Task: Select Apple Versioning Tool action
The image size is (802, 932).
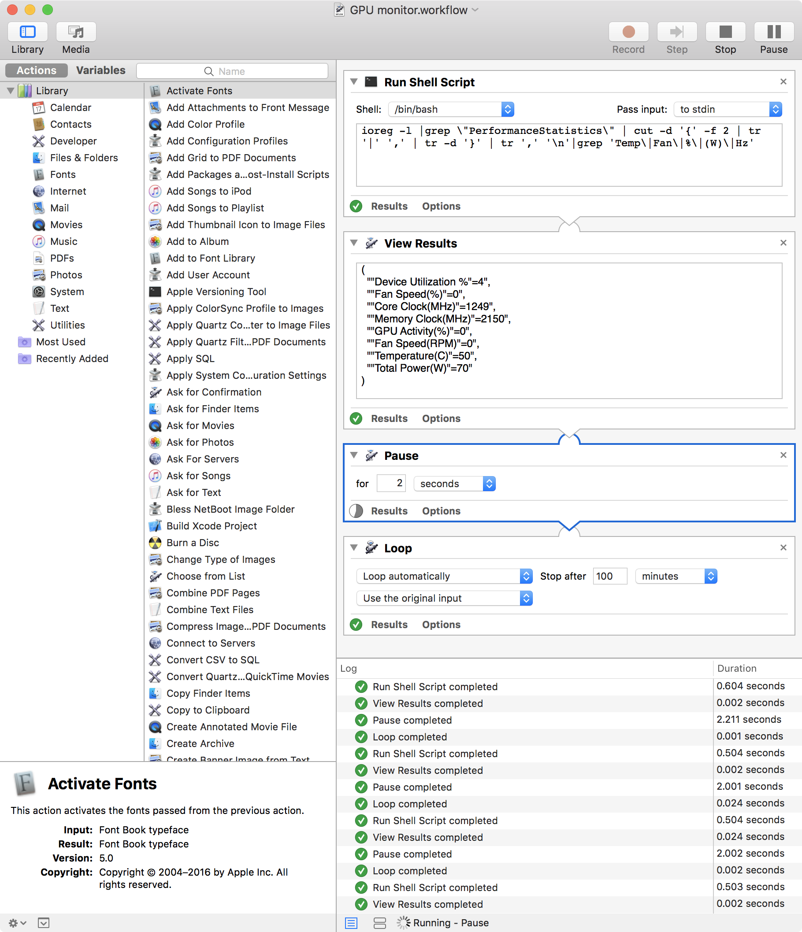Action: coord(240,292)
